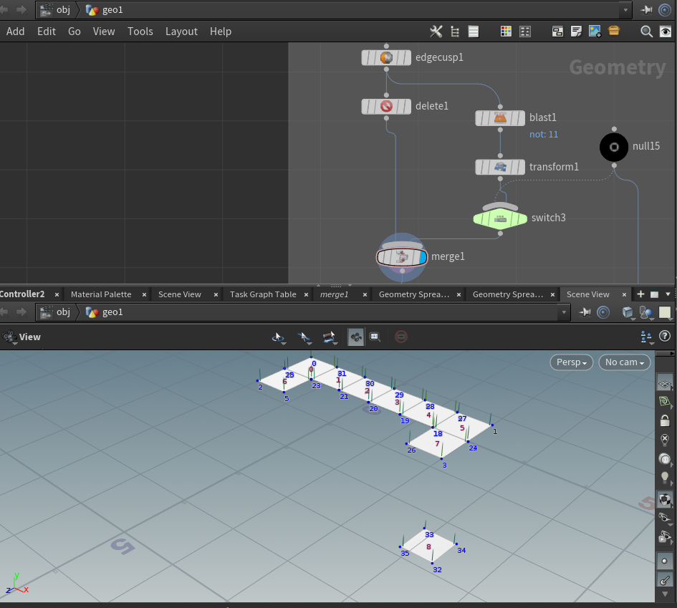Open the node color palette icon
Image resolution: width=677 pixels, height=608 pixels.
(506, 32)
